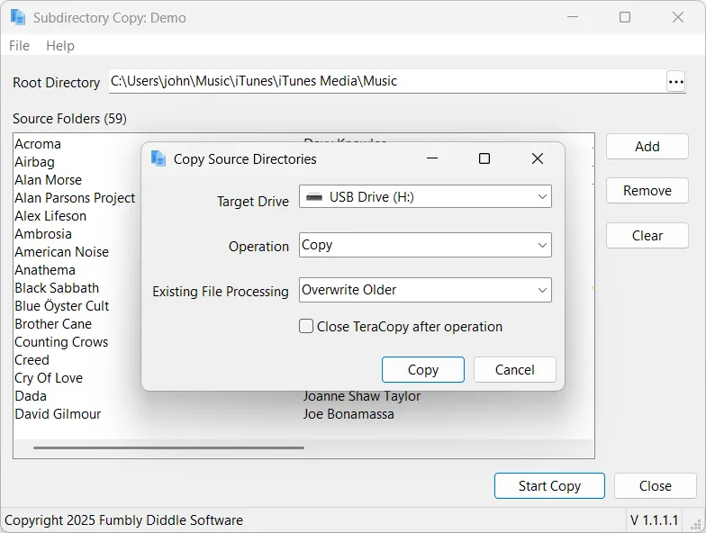706x533 pixels.
Task: Click the horizontal scrollbar of source folders
Action: (168, 448)
